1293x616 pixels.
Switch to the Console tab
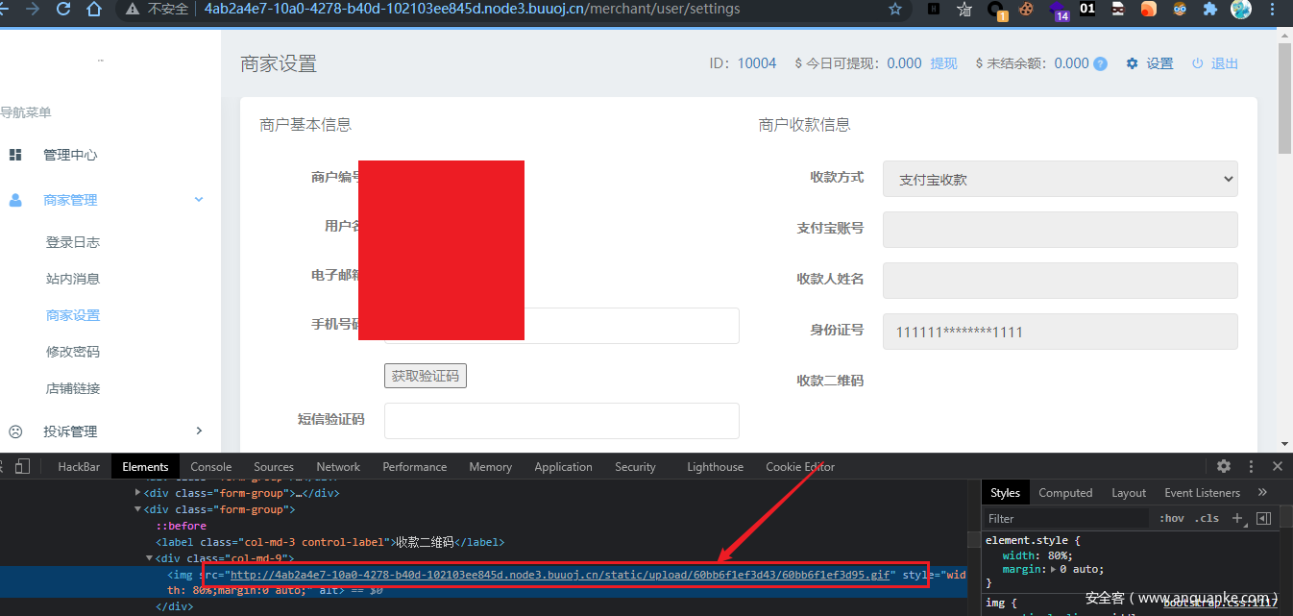pos(211,467)
